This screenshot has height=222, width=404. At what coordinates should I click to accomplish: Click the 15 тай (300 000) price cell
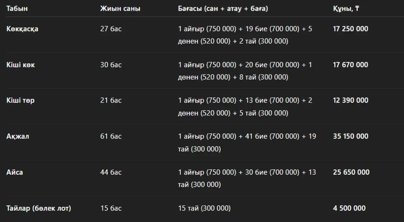[204, 208]
